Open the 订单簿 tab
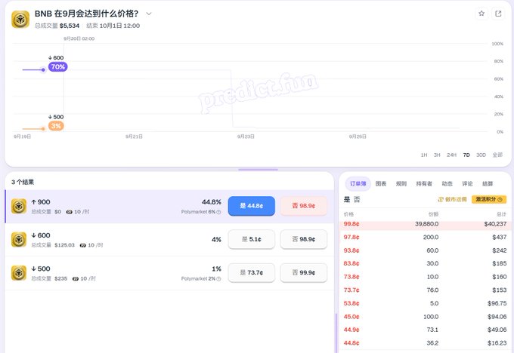This screenshot has height=353, width=514. (358, 184)
